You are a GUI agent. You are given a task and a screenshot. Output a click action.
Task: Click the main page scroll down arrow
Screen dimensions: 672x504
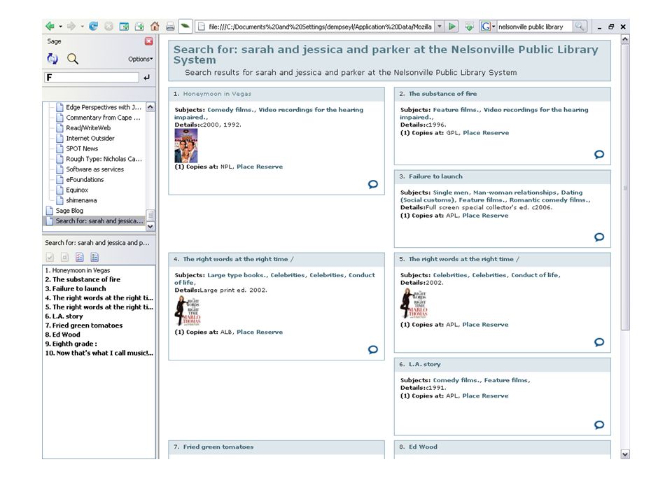pyautogui.click(x=625, y=454)
